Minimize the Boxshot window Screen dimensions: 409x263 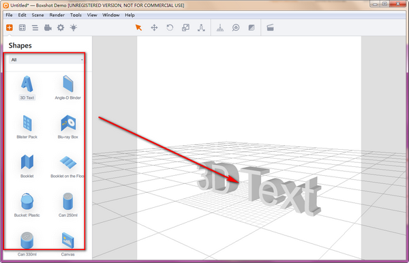point(375,4)
